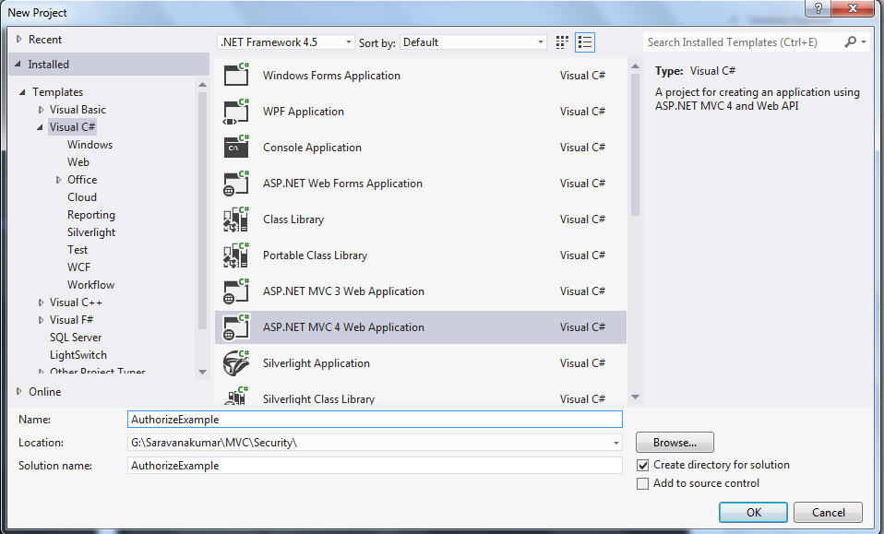Select Portable Class Library template name
This screenshot has width=884, height=534.
click(x=316, y=255)
